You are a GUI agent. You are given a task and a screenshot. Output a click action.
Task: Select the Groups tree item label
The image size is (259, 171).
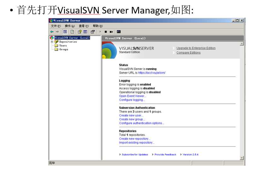(x=64, y=49)
